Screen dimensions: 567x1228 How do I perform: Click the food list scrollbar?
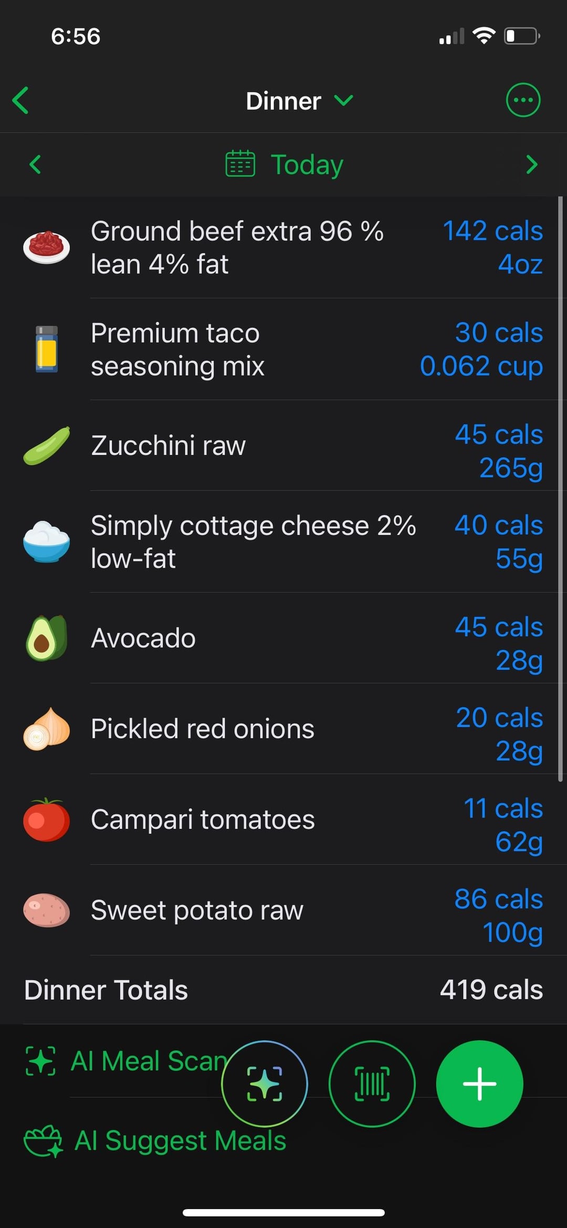coord(560,489)
